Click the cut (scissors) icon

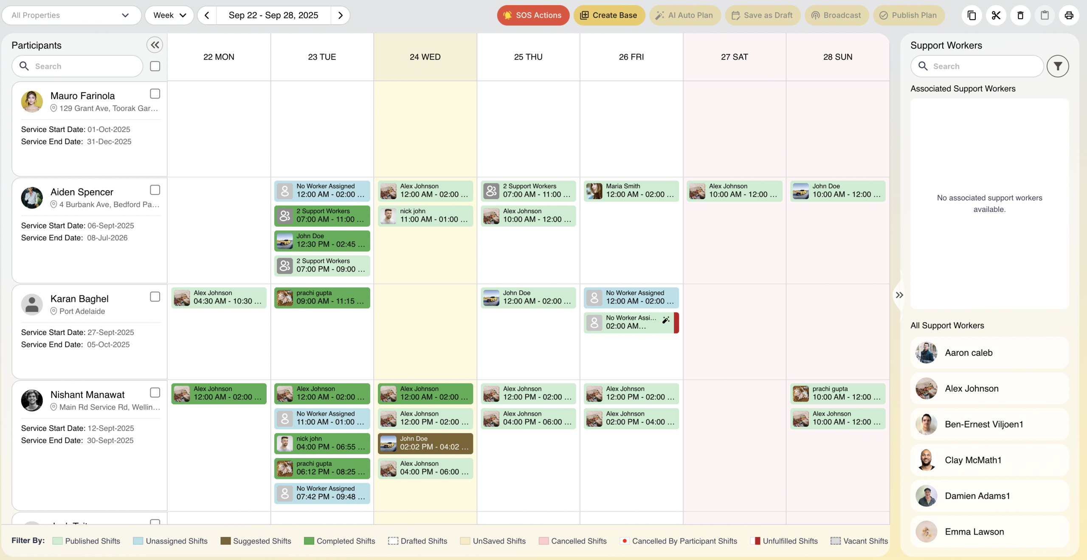click(996, 15)
